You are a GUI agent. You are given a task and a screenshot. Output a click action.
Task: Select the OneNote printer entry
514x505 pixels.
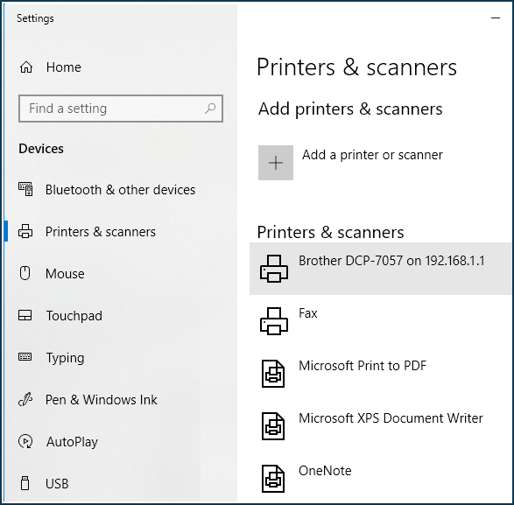click(380, 479)
